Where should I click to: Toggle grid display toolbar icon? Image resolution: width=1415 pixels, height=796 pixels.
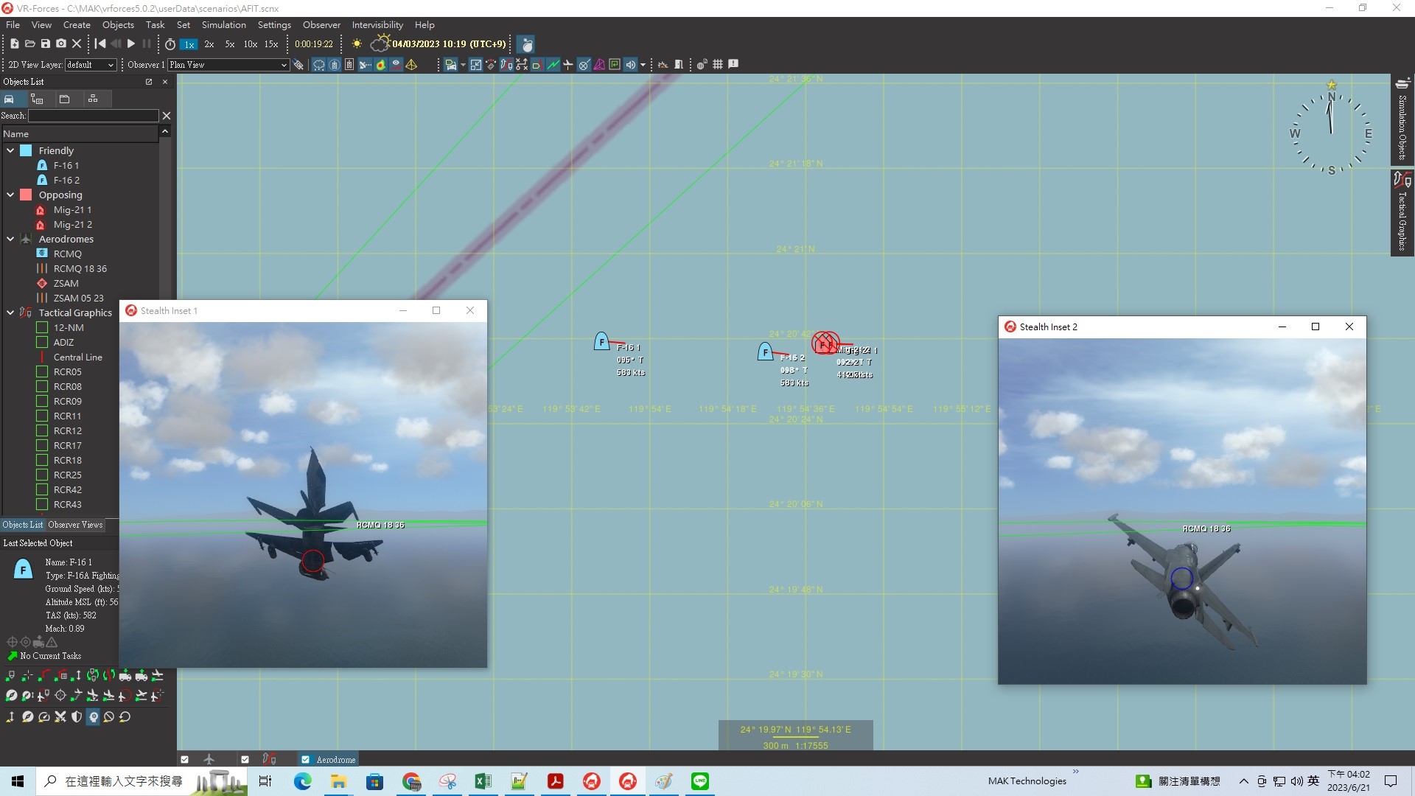[717, 65]
